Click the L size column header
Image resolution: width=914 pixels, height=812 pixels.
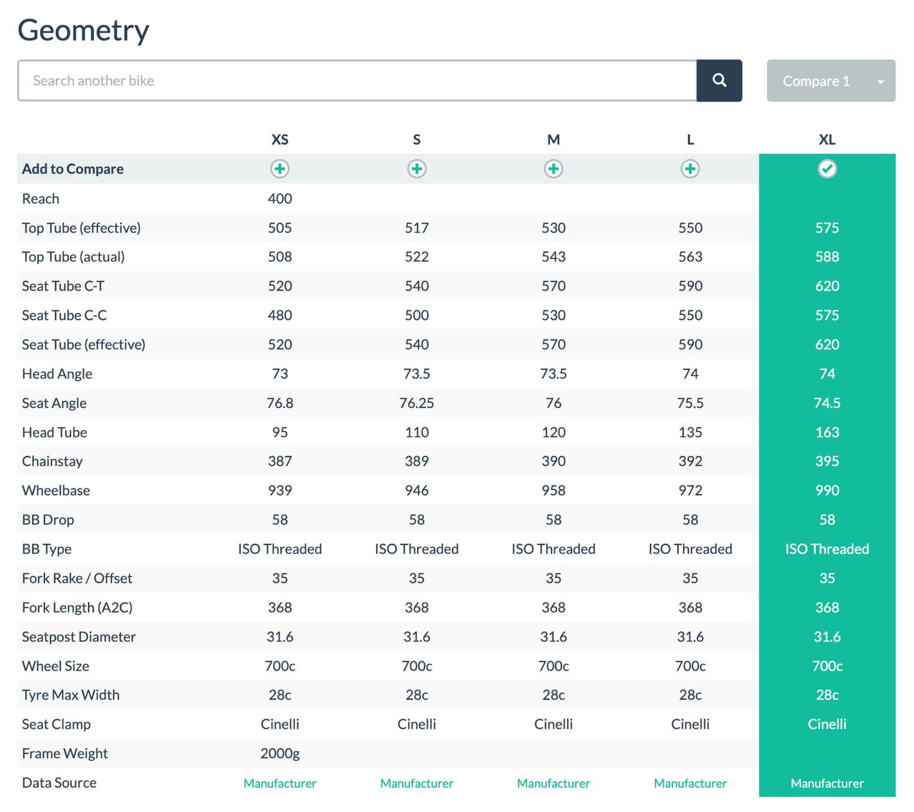pyautogui.click(x=690, y=140)
